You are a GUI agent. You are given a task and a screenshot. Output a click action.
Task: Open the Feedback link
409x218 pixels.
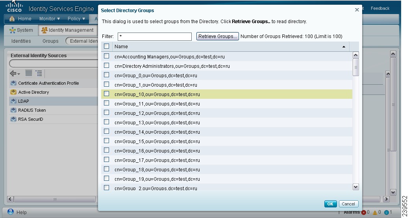tap(380, 8)
